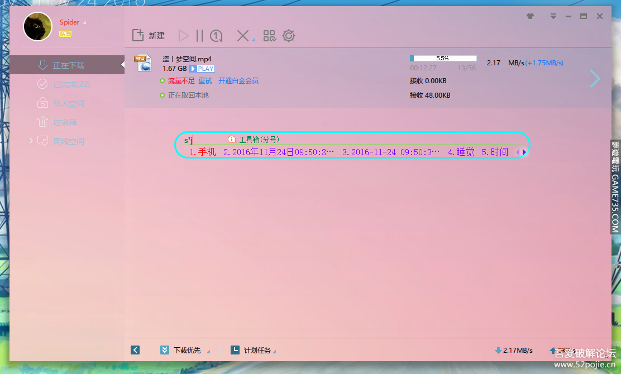
Task: Go to next IME candidate page arrow
Action: pos(524,152)
